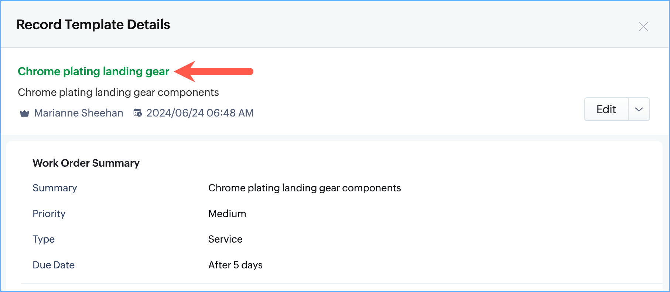This screenshot has width=670, height=292.
Task: Click the 2024/06/24 06:48 AM timestamp
Action: 200,113
